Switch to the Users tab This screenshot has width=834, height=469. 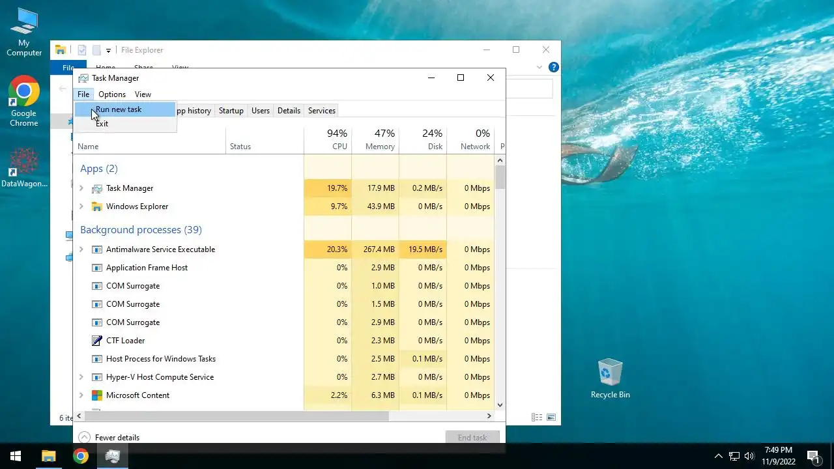[261, 111]
